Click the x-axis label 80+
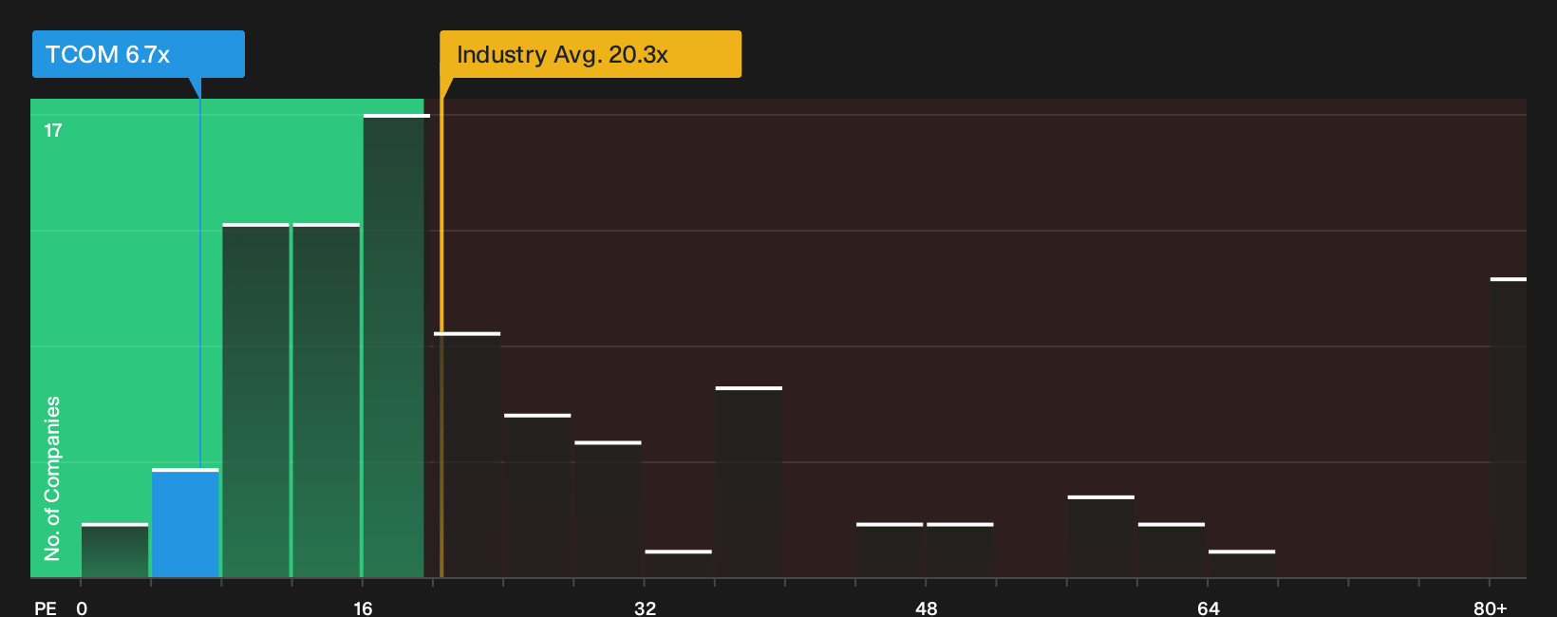The image size is (1557, 617). tap(1491, 608)
